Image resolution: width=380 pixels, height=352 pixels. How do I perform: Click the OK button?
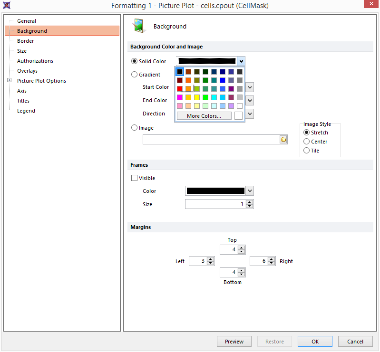[x=315, y=342]
